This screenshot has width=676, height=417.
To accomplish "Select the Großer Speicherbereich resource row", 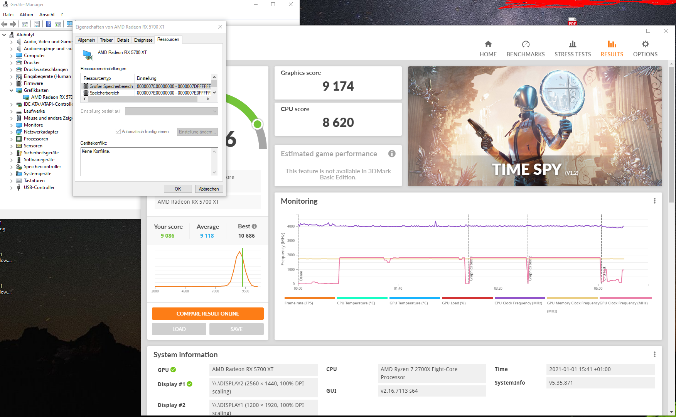I will 147,86.
